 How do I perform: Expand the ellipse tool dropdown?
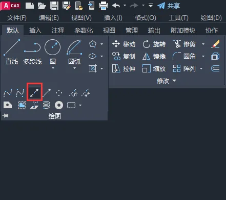102,56
